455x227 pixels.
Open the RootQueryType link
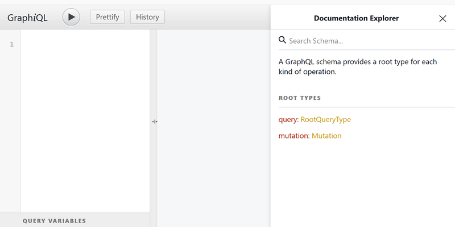(x=325, y=119)
